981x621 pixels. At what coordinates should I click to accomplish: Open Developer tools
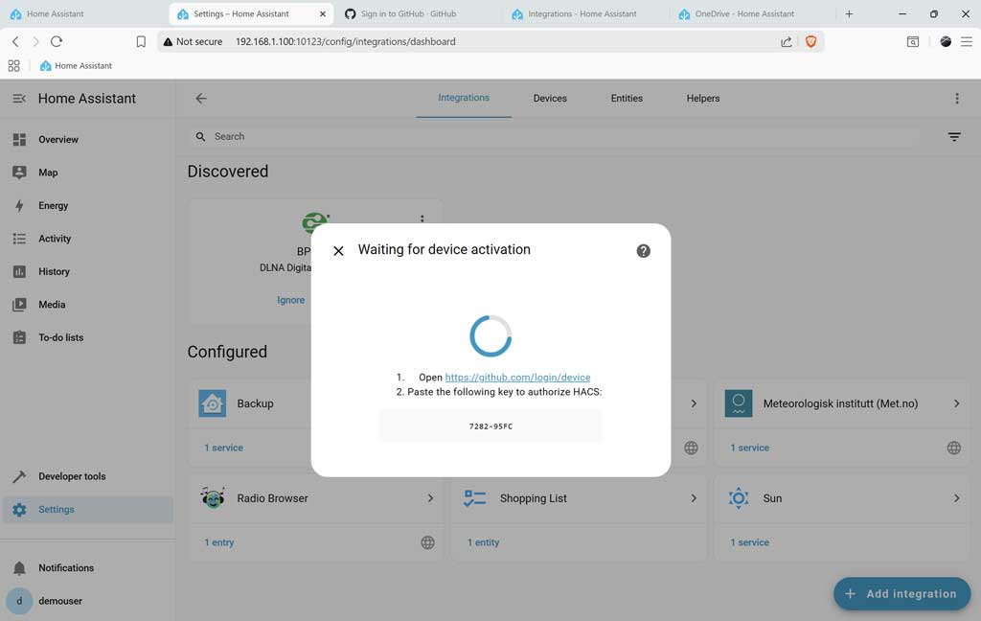click(x=87, y=476)
